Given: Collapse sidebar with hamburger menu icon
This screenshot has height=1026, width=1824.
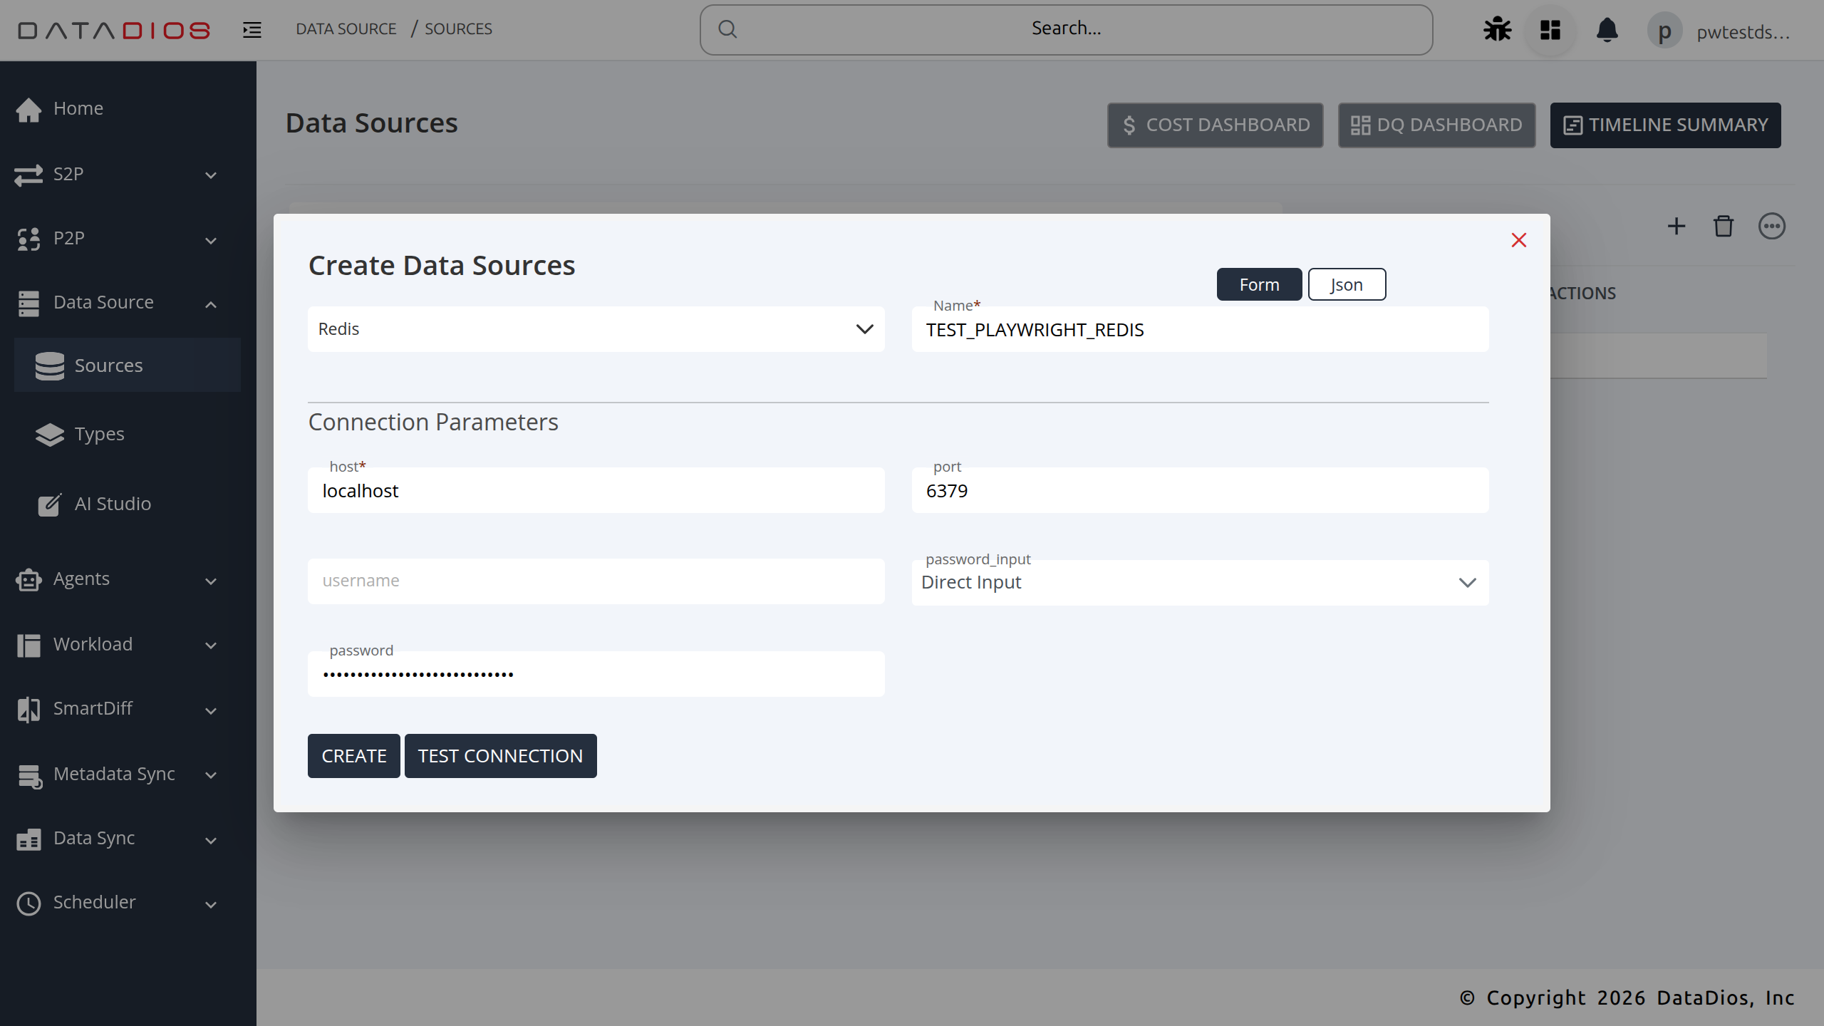Looking at the screenshot, I should pyautogui.click(x=252, y=30).
